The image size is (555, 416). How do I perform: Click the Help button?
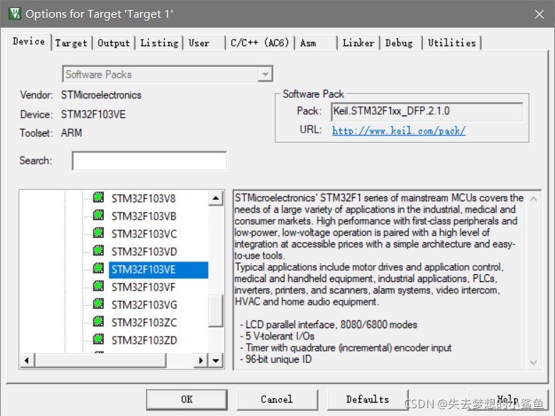507,400
